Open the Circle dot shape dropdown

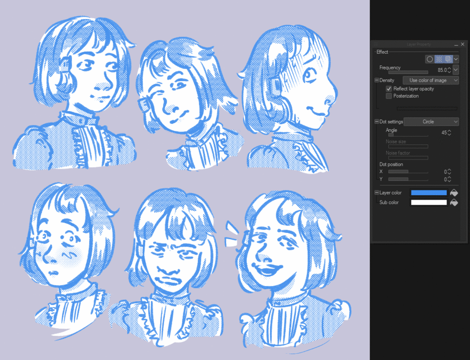coord(431,122)
